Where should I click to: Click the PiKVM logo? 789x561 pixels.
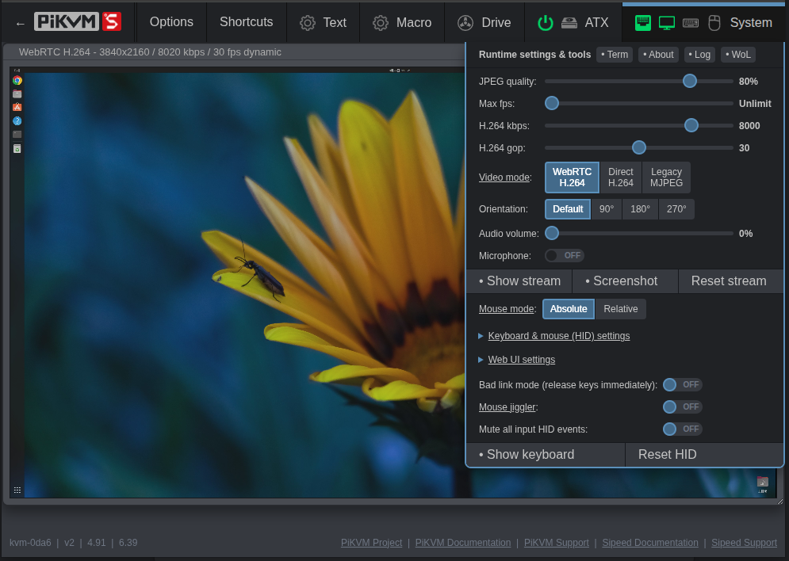coord(67,21)
